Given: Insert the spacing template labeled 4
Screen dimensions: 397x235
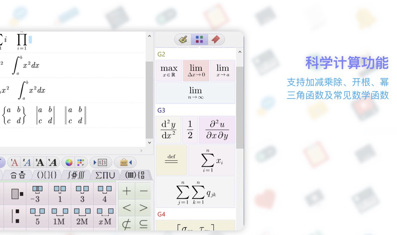Looking at the screenshot, I should tap(104, 194).
